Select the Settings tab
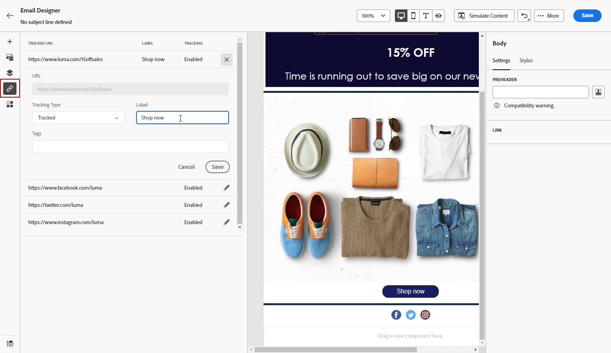 [501, 61]
